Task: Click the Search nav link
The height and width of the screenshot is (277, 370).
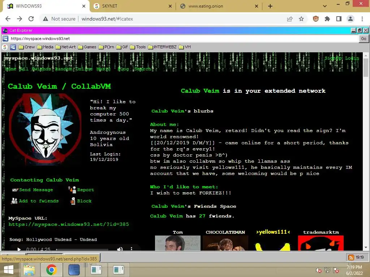Action: pyautogui.click(x=143, y=69)
